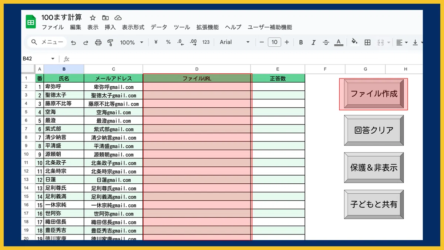Screen dimensions: 444x250
Task: Increase font size with plus button
Action: [x=287, y=42]
